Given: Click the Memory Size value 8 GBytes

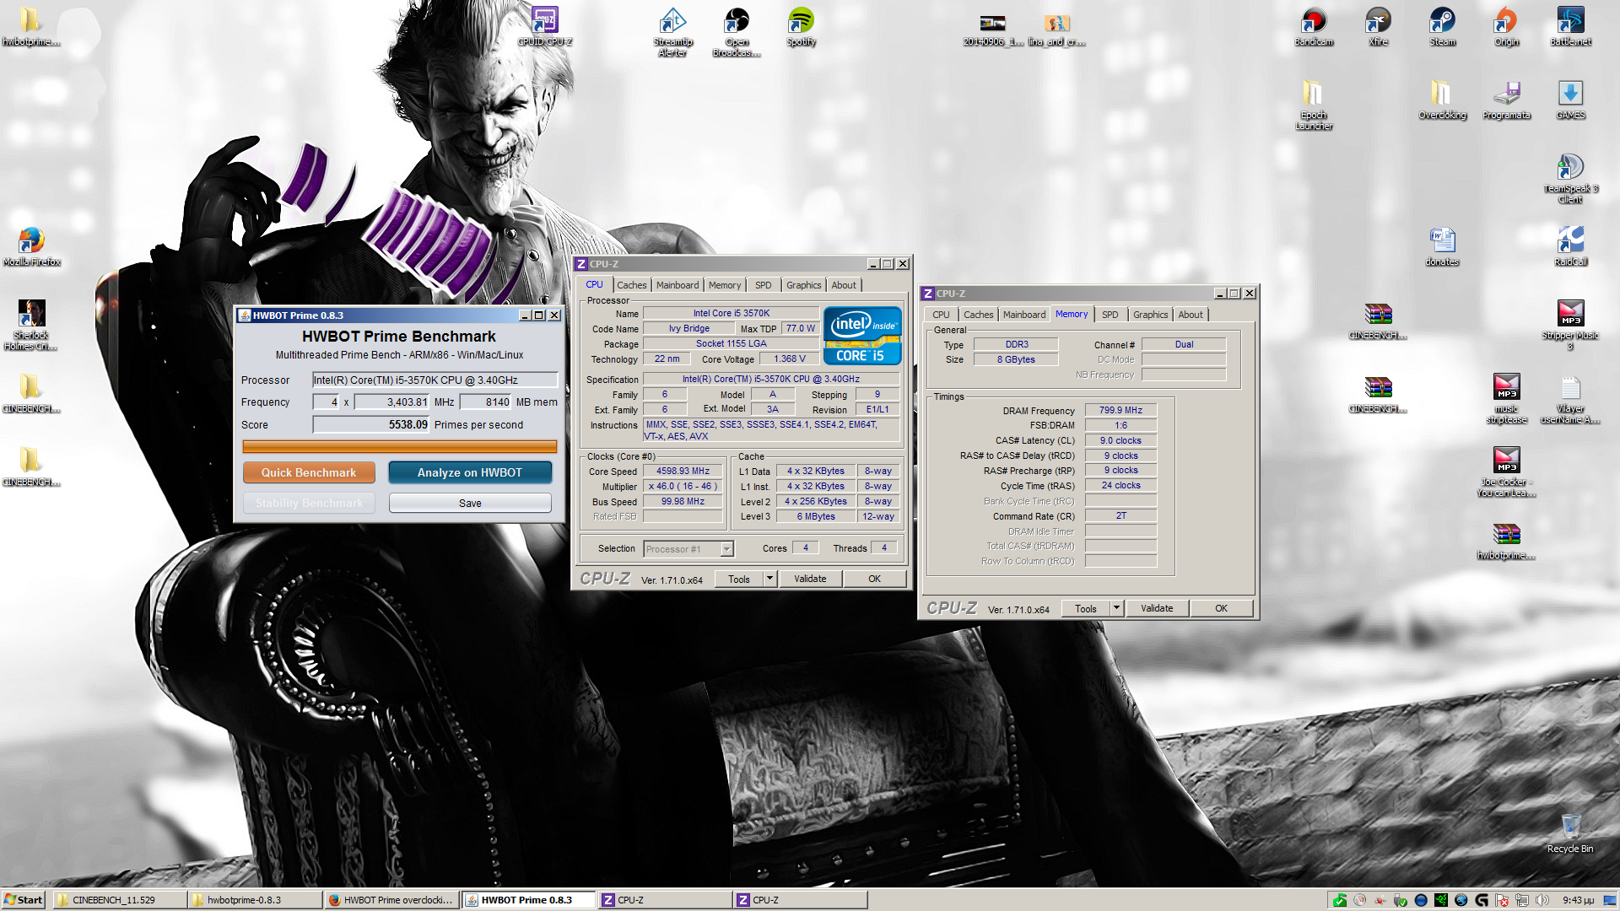Looking at the screenshot, I should [x=1016, y=359].
